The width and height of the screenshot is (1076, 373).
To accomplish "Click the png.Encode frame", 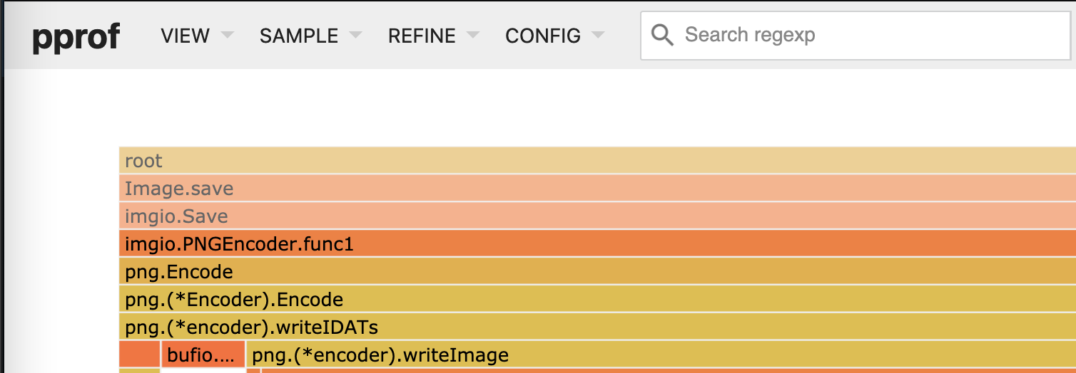I will click(x=597, y=271).
